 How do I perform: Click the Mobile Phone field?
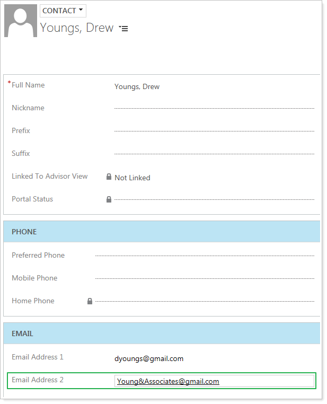tap(205, 278)
